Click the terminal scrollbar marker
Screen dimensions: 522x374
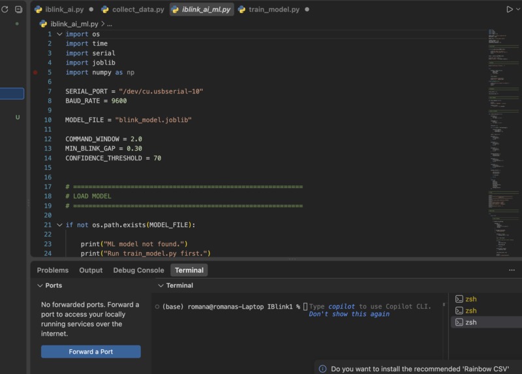click(444, 304)
